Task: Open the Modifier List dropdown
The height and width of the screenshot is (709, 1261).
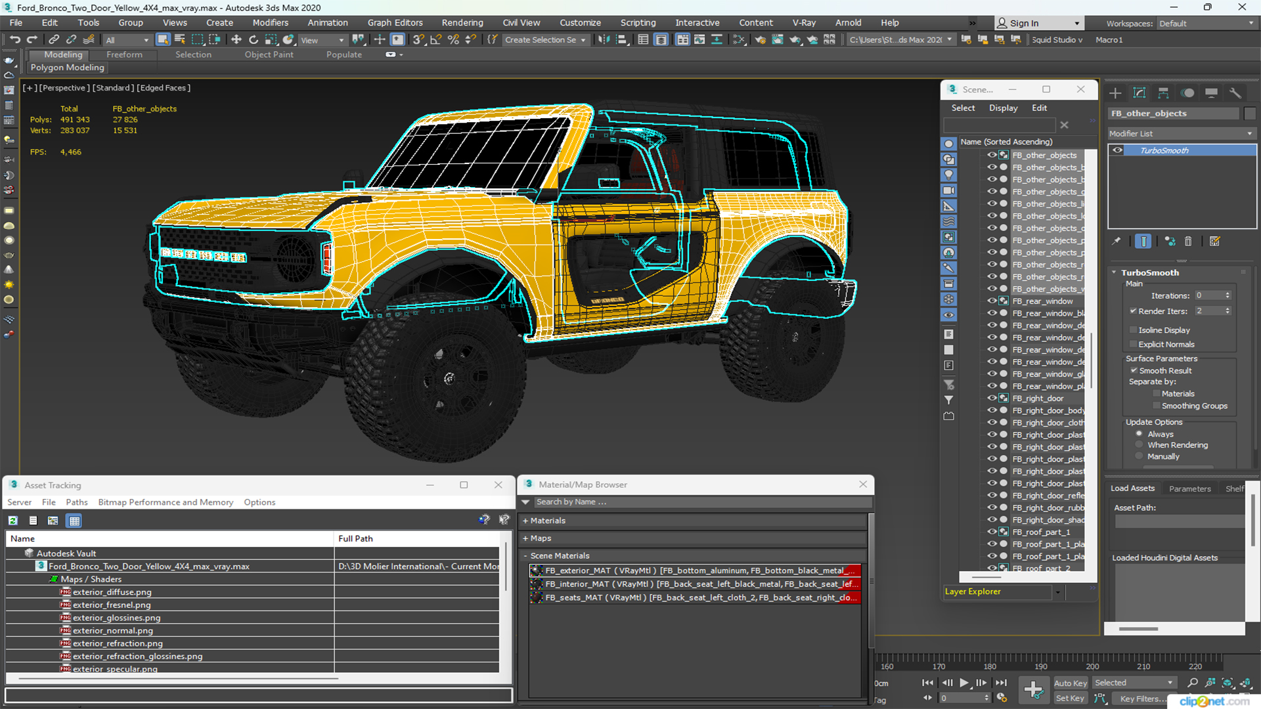Action: pyautogui.click(x=1182, y=133)
